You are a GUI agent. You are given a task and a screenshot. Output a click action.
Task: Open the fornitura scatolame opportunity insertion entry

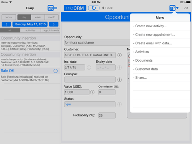coord(30,59)
